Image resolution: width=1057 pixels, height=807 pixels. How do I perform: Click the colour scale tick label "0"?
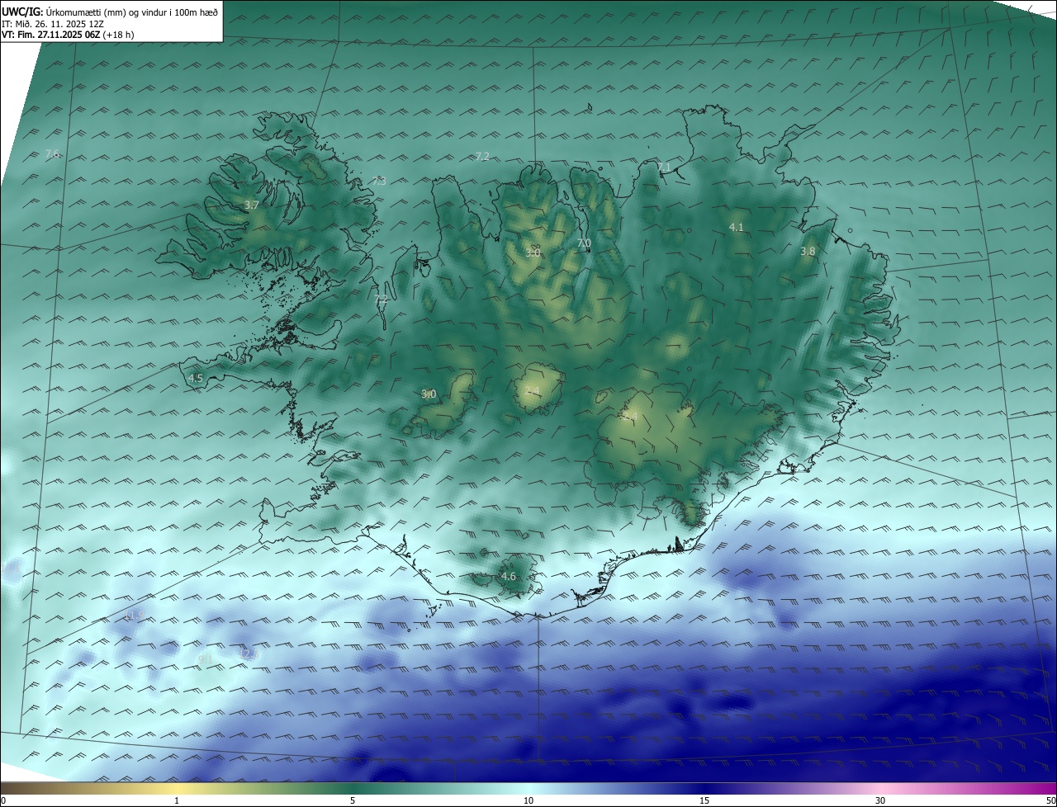click(x=3, y=801)
